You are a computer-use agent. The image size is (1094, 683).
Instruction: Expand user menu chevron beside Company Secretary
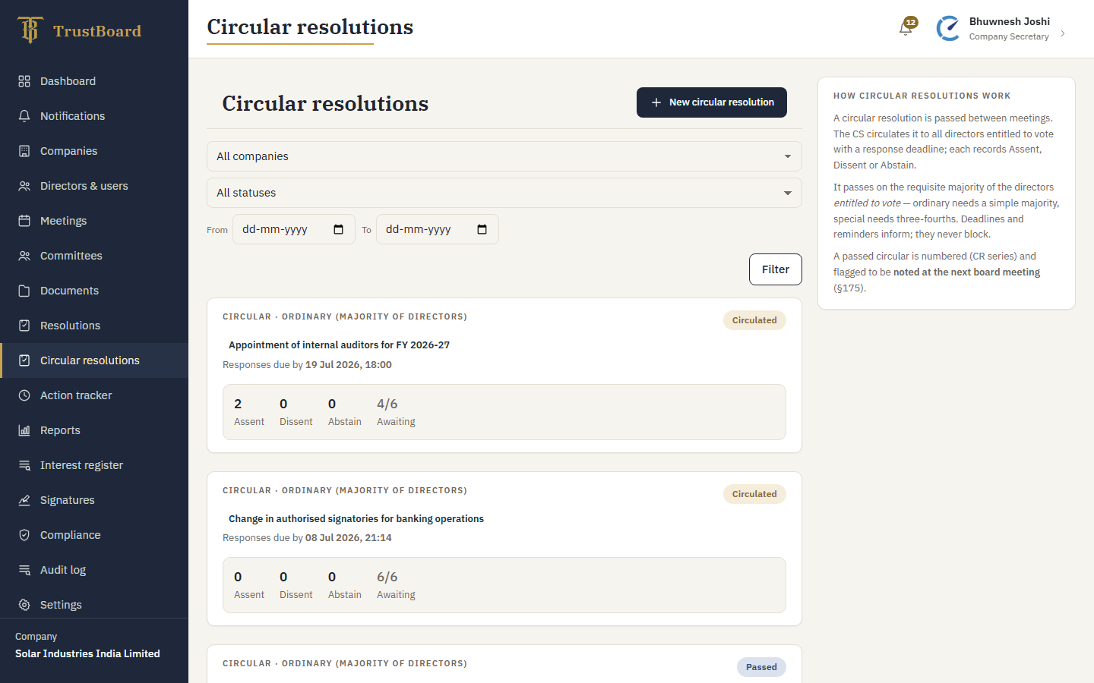point(1063,33)
